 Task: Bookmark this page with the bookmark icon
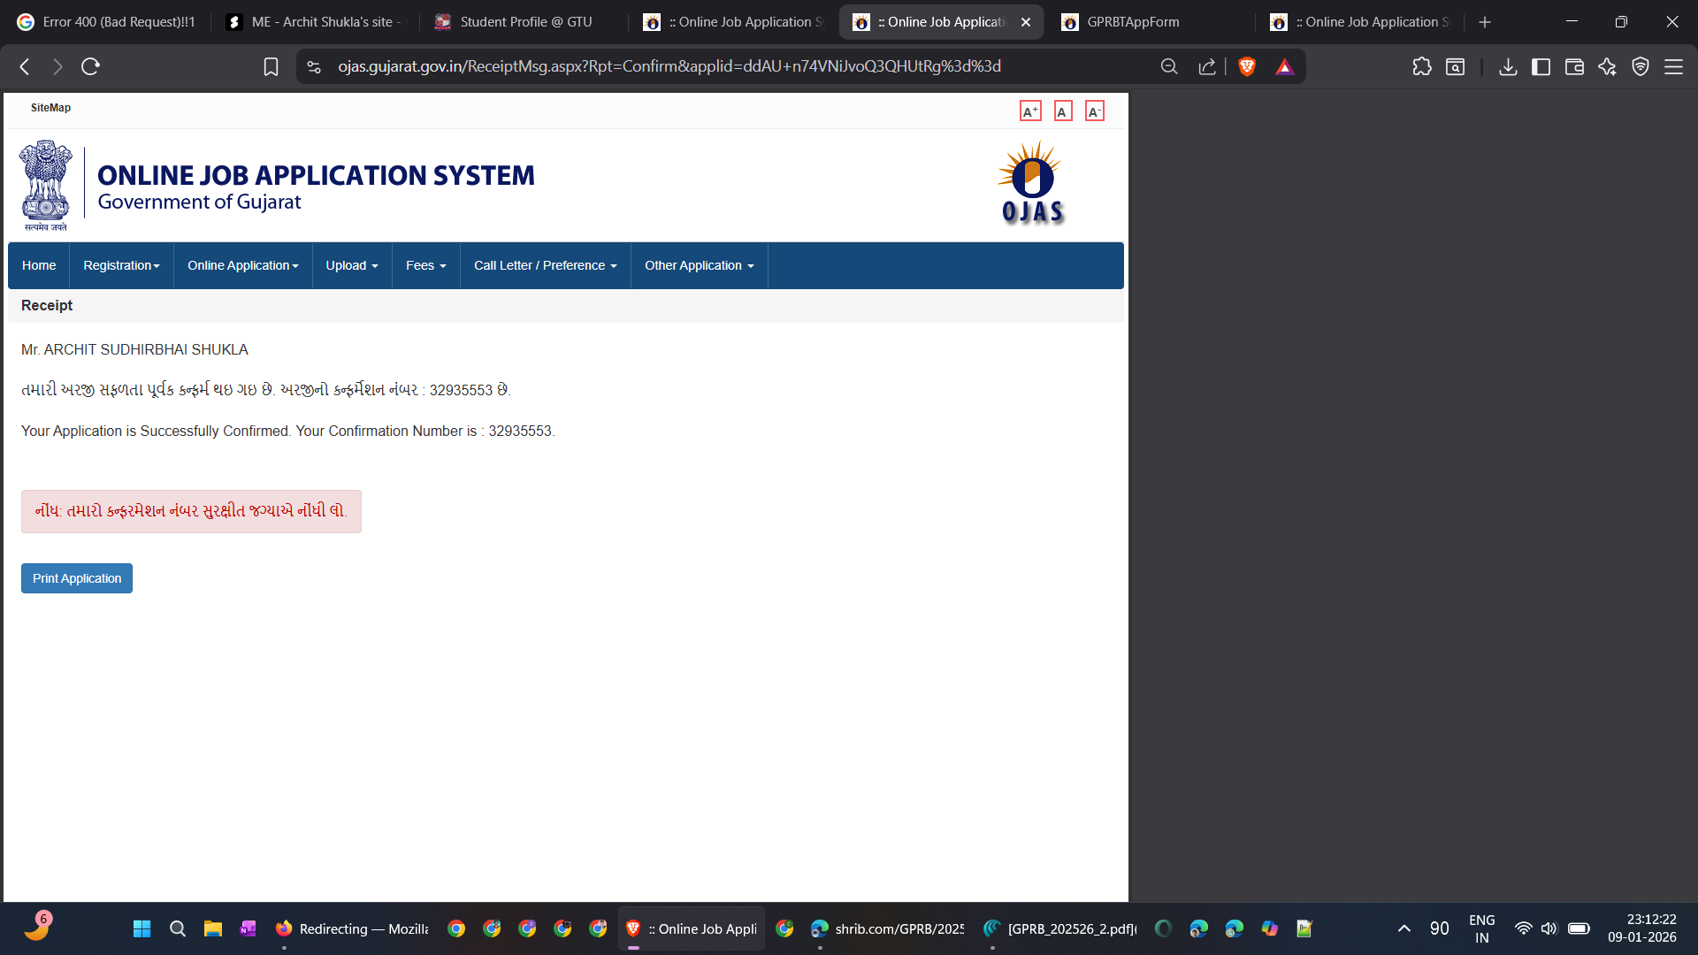[x=271, y=66]
